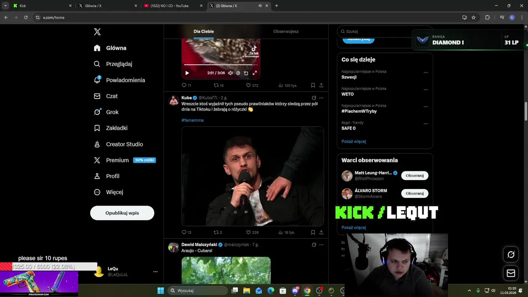Bookmark the video post
The image size is (528, 297).
[313, 85]
